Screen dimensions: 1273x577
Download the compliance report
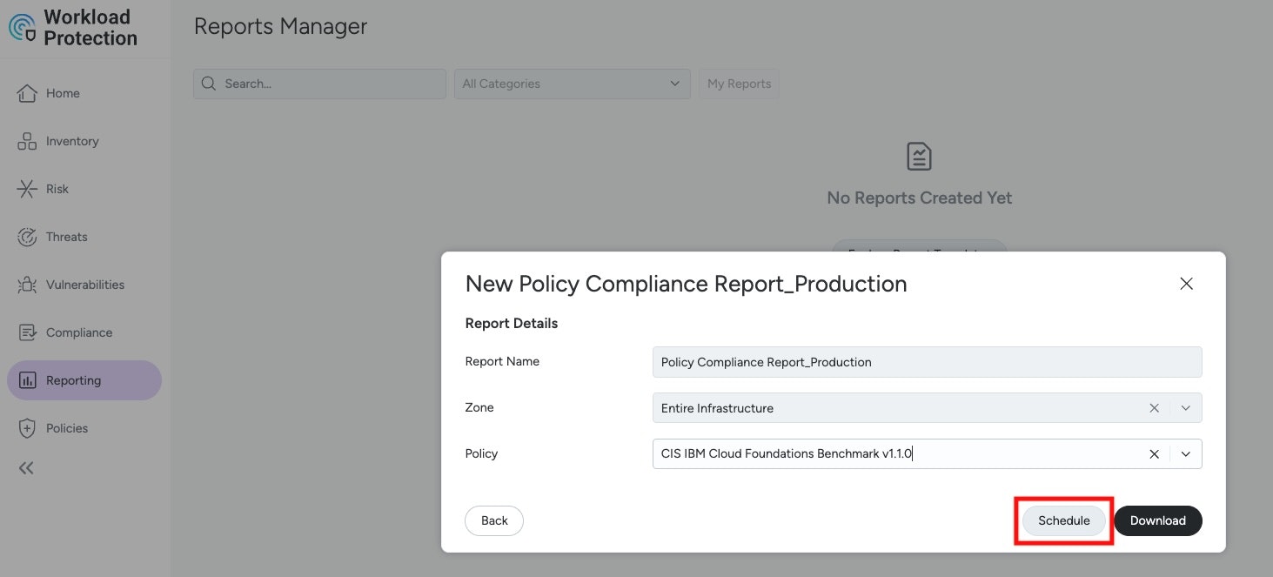(1157, 520)
